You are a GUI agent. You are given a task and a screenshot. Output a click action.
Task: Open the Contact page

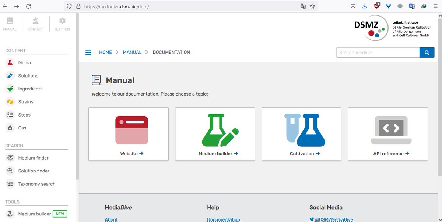coord(35,23)
